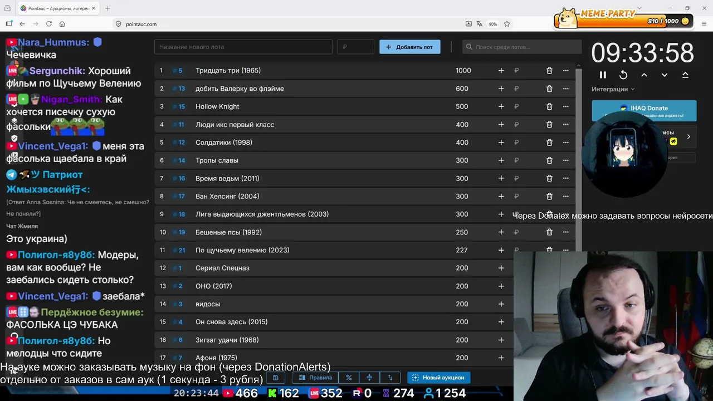Open the page translate icon in address bar

click(480, 24)
